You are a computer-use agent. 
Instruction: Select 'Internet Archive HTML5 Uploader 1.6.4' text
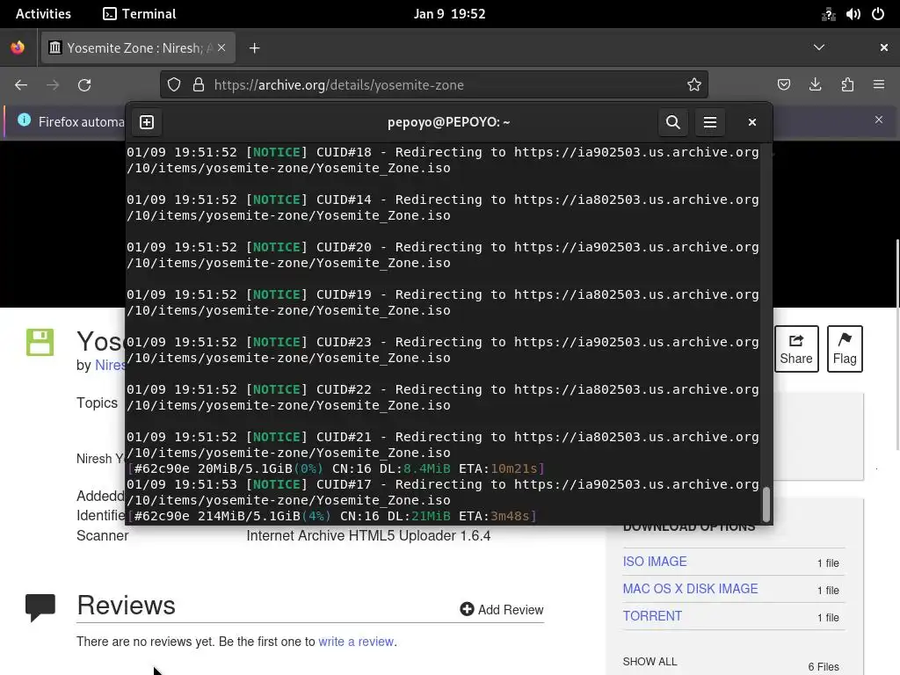coord(368,535)
